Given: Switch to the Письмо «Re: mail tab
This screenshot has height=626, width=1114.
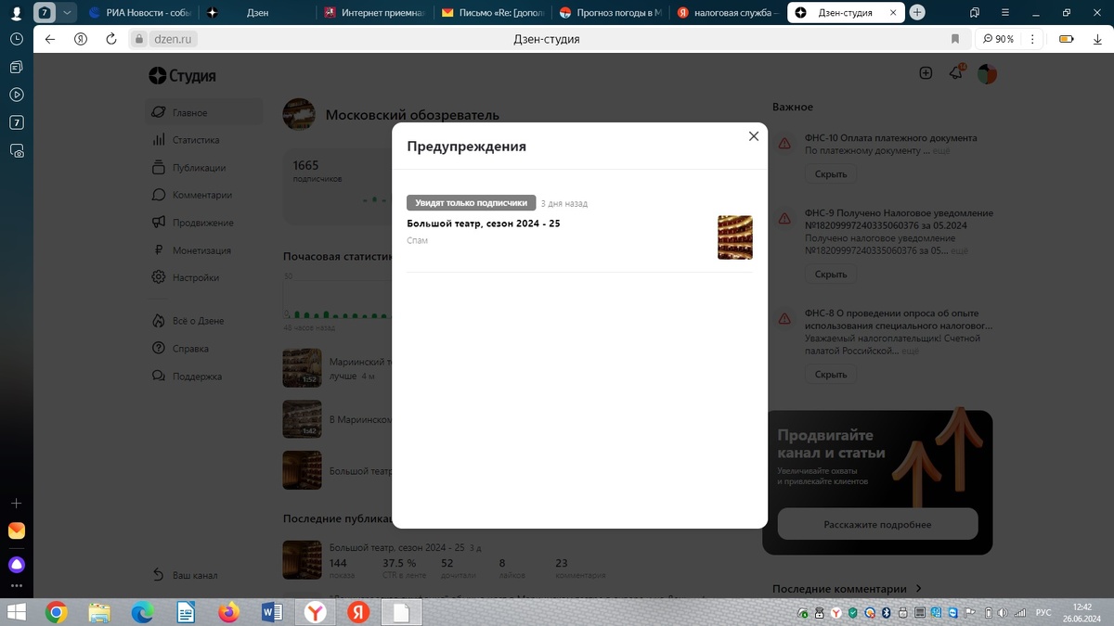Looking at the screenshot, I should tap(492, 13).
